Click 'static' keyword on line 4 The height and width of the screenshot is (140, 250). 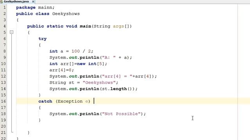55,26
